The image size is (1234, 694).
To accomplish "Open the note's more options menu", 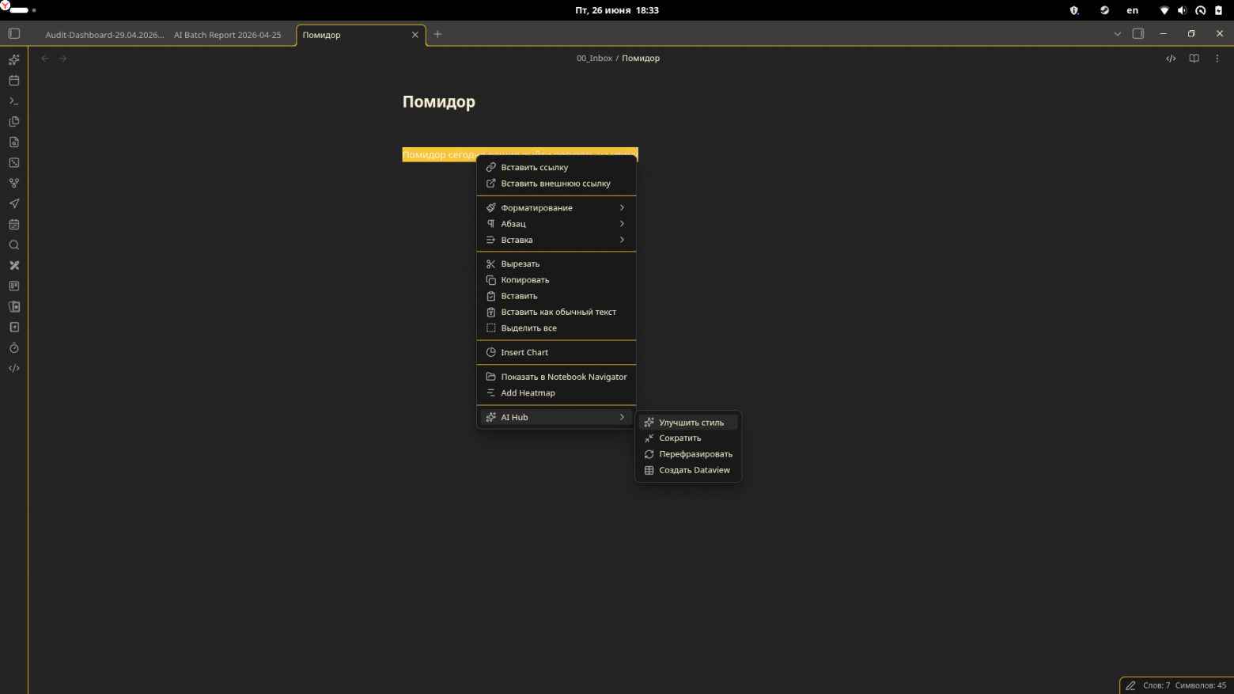I will pos(1217,59).
